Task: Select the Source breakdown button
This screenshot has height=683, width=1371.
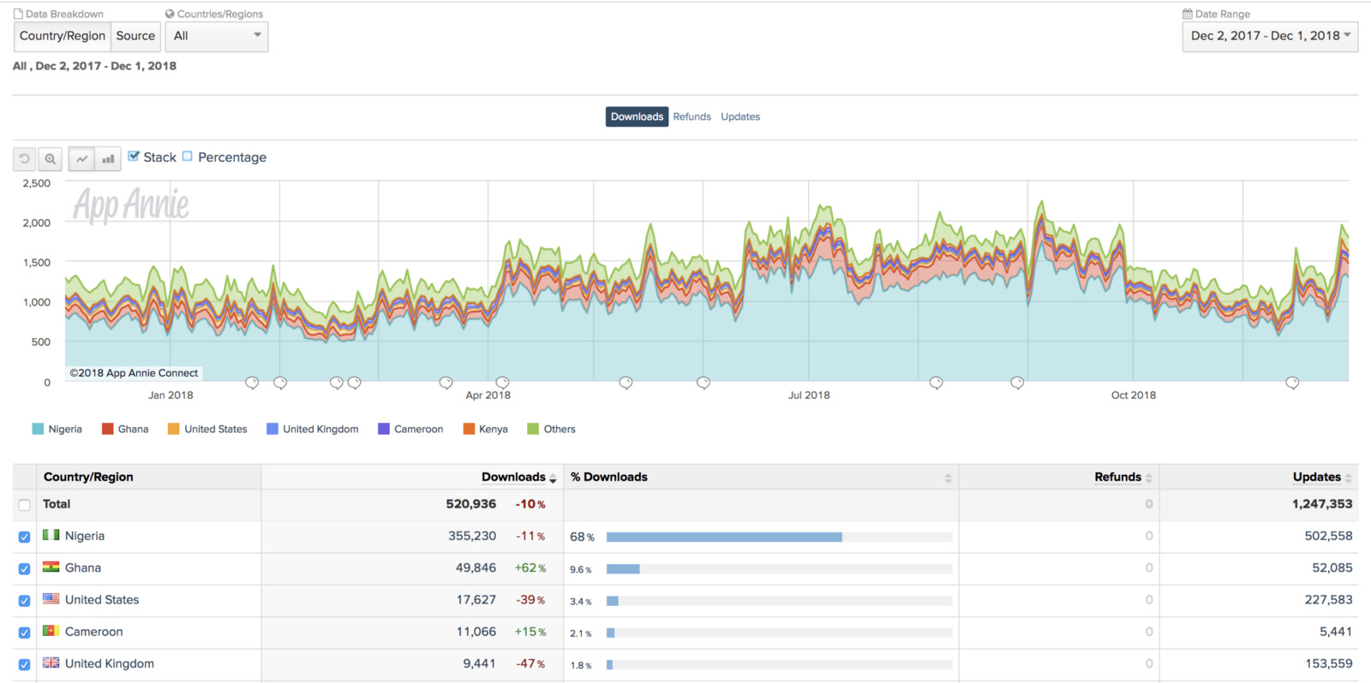Action: (x=135, y=36)
